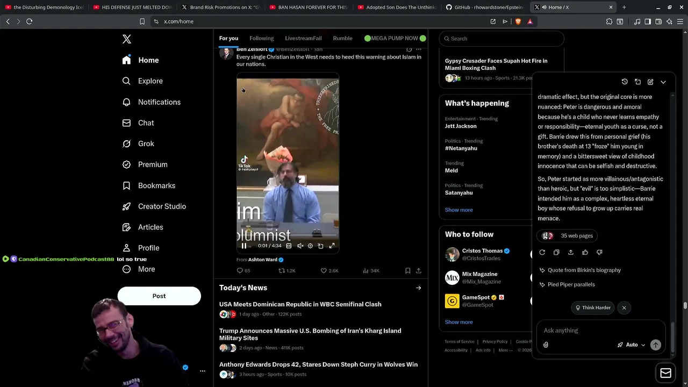688x387 pixels.
Task: Start a new Grok chat
Action: tap(650, 82)
